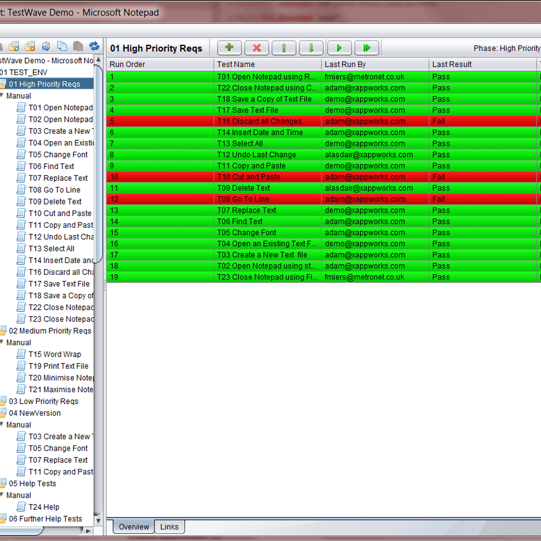This screenshot has height=541, width=541.
Task: Run the selected test with the play icon
Action: (x=339, y=48)
